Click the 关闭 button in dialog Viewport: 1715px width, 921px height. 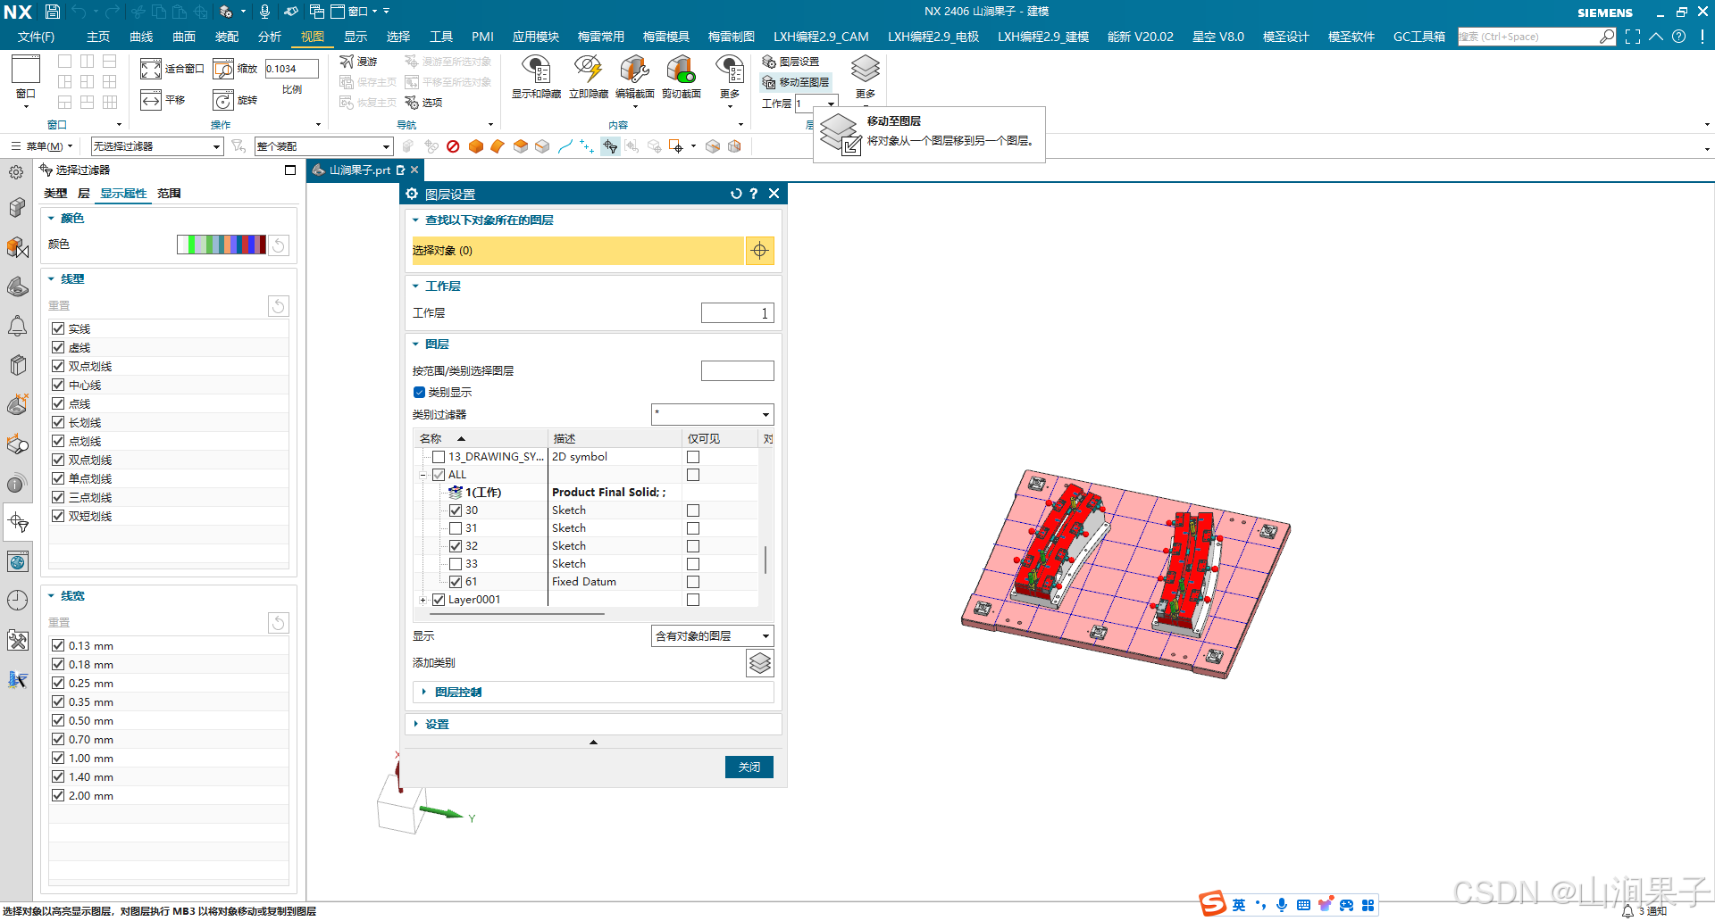click(749, 767)
